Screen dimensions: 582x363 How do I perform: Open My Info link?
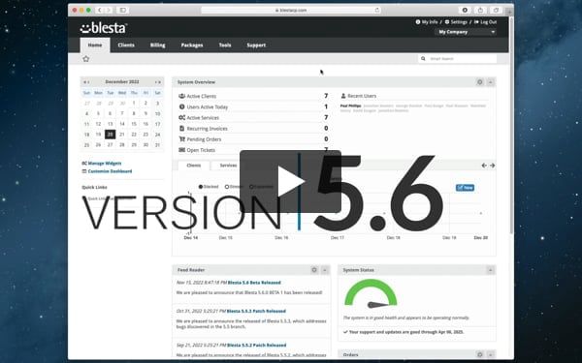tap(427, 22)
